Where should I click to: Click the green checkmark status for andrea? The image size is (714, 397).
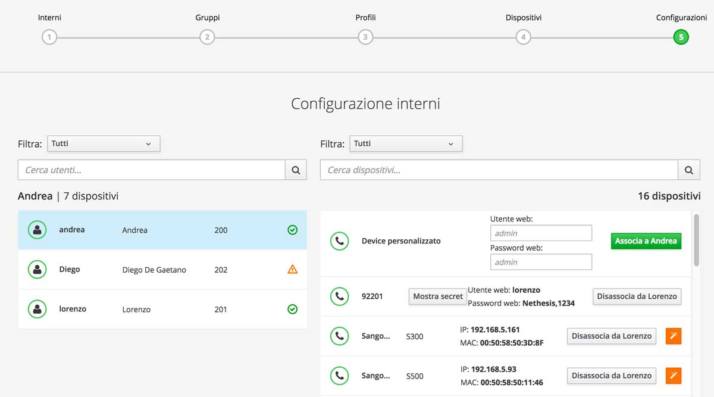coord(292,230)
